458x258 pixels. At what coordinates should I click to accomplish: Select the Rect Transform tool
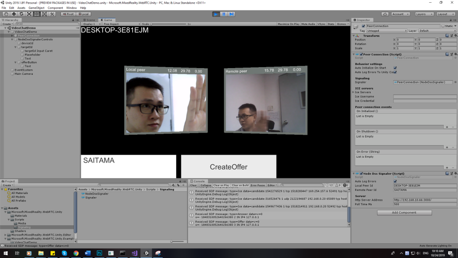coord(37,14)
